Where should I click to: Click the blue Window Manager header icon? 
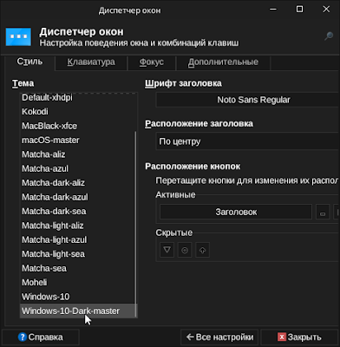click(x=18, y=36)
